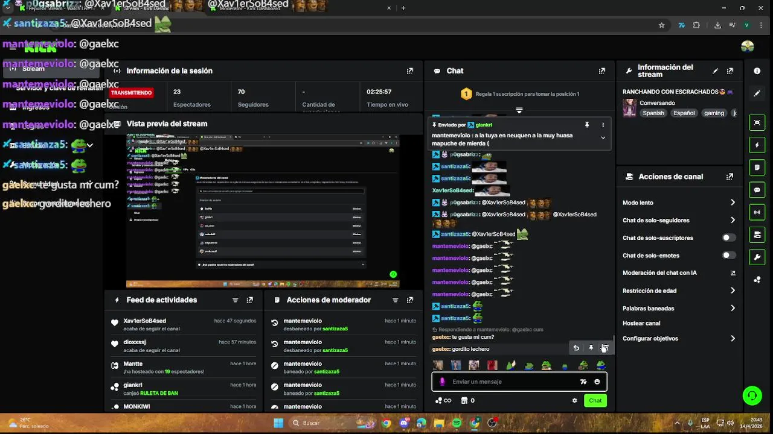Viewport: 773px width, 434px height.
Task: Select the Mantte hosted activity row
Action: [184, 367]
